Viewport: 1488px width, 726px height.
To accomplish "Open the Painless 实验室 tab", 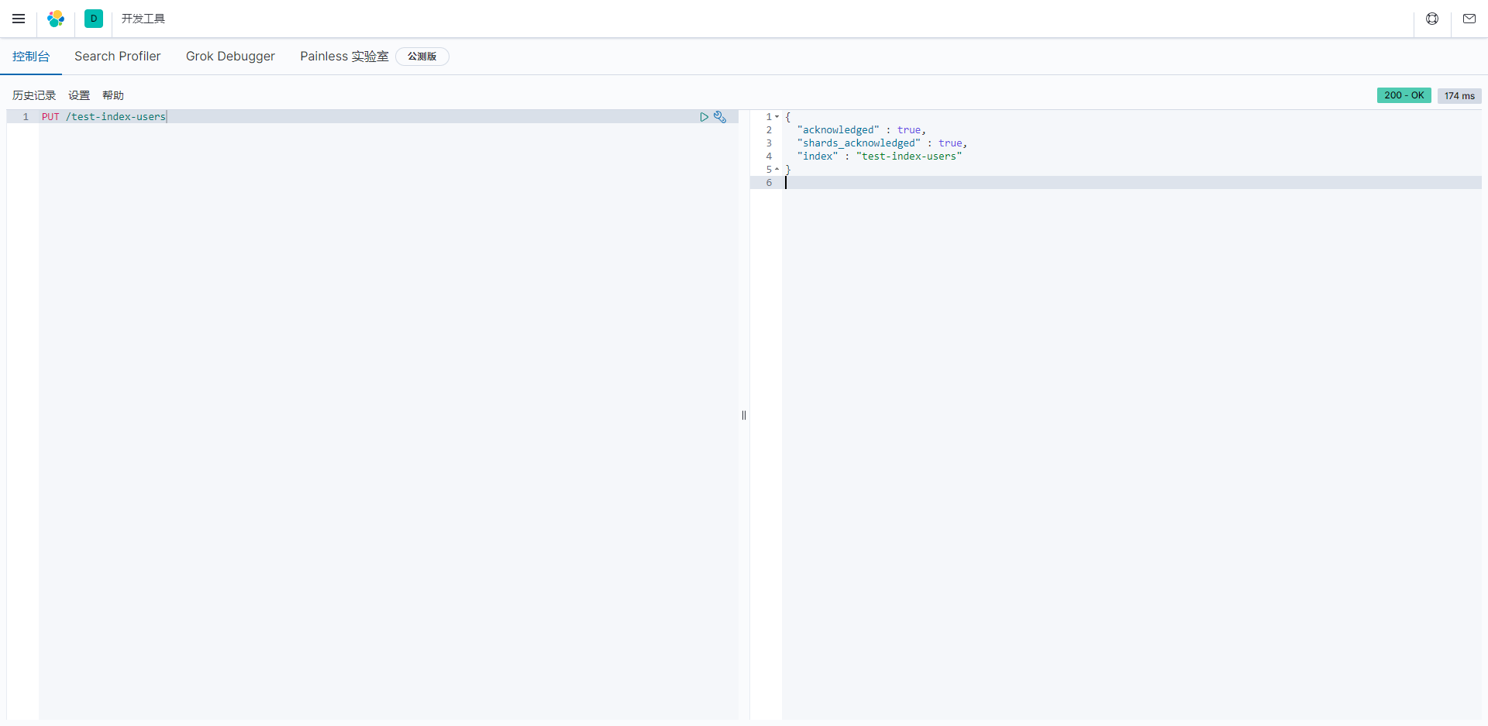I will pos(345,57).
